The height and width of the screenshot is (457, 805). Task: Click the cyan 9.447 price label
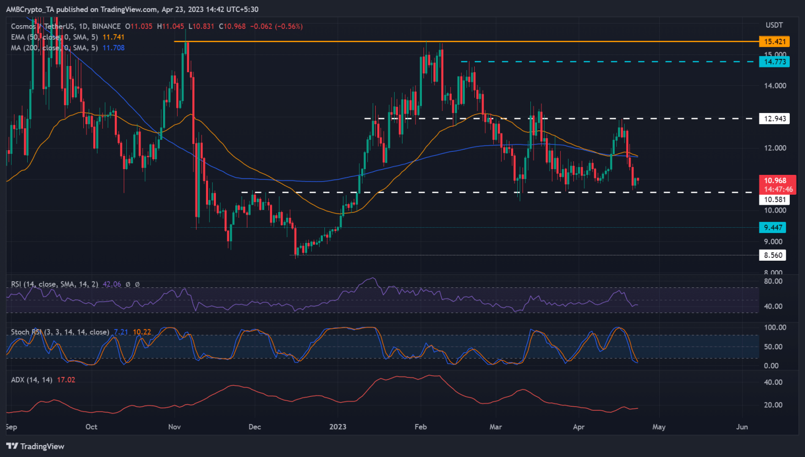coord(773,227)
